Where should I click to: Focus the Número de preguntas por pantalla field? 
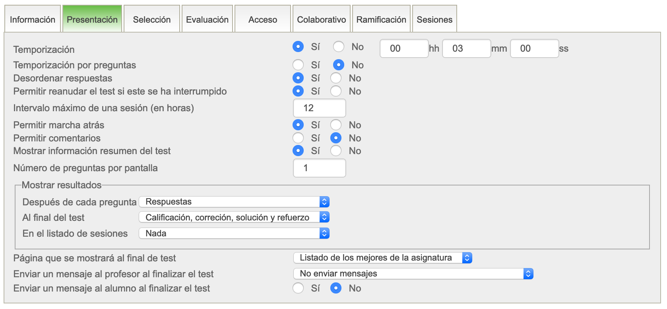(x=319, y=168)
